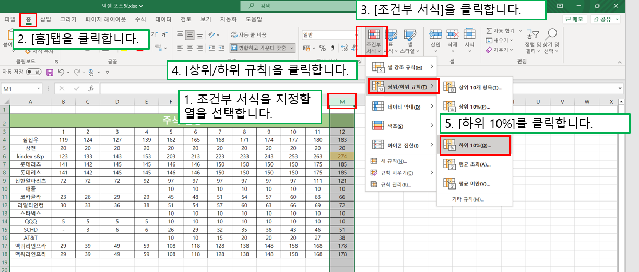The height and width of the screenshot is (272, 639).
Task: Click the center horizontal align icon
Action: [191, 48]
